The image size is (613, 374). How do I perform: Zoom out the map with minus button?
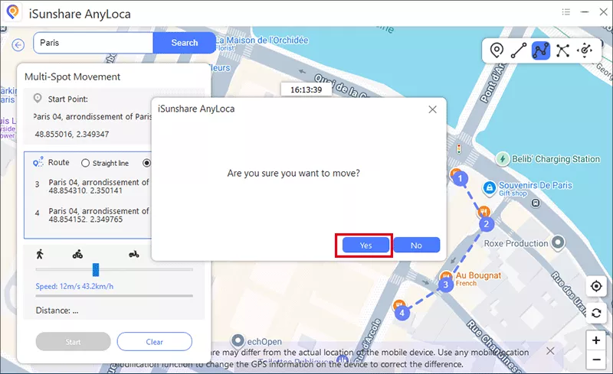(596, 359)
